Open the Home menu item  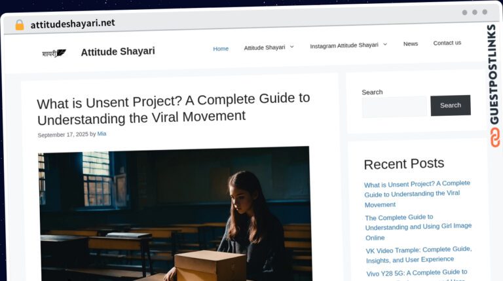[221, 48]
